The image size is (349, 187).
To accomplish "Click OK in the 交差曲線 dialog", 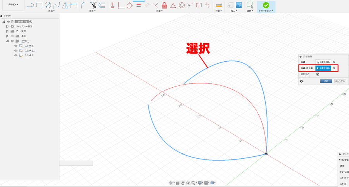I will coord(326,81).
